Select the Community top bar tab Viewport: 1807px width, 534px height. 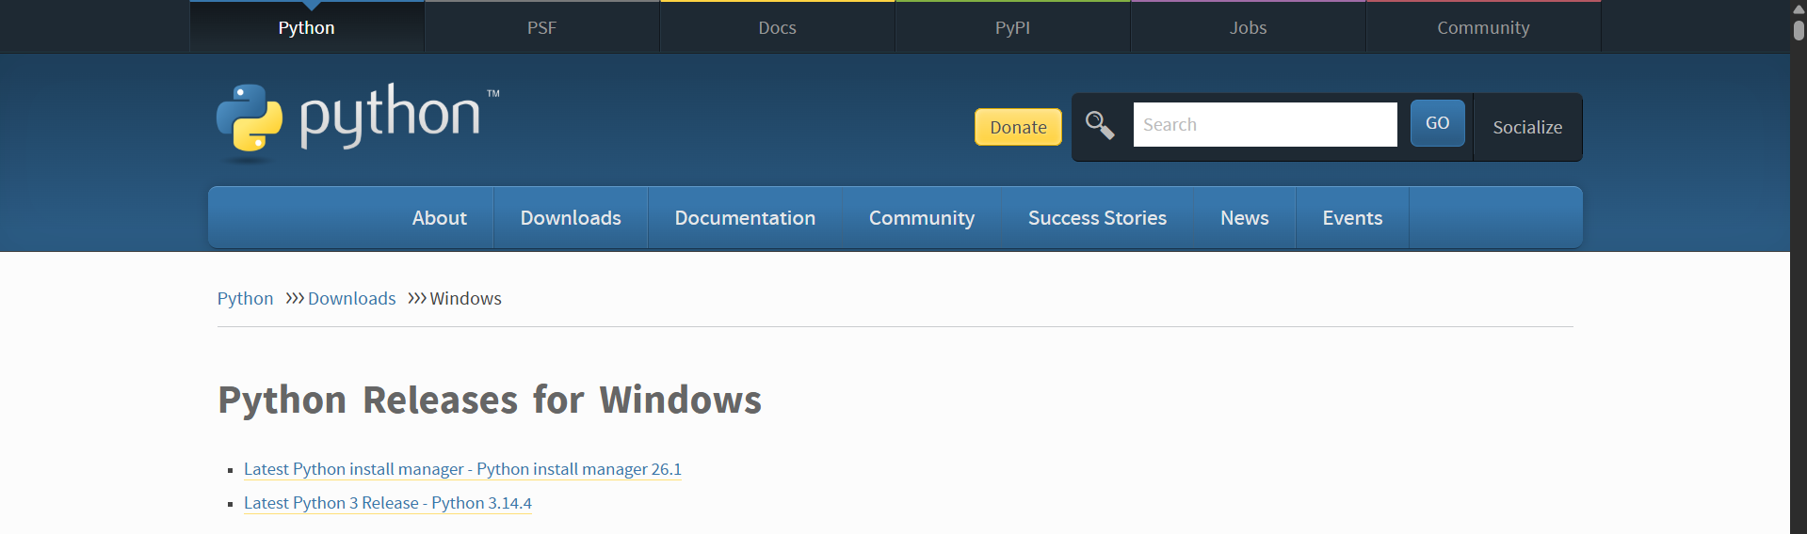[x=1484, y=27]
